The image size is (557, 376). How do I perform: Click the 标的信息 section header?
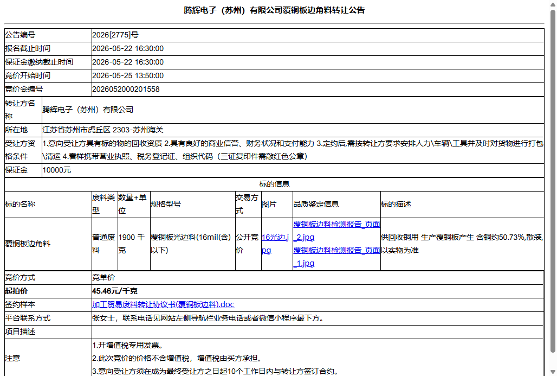274,184
